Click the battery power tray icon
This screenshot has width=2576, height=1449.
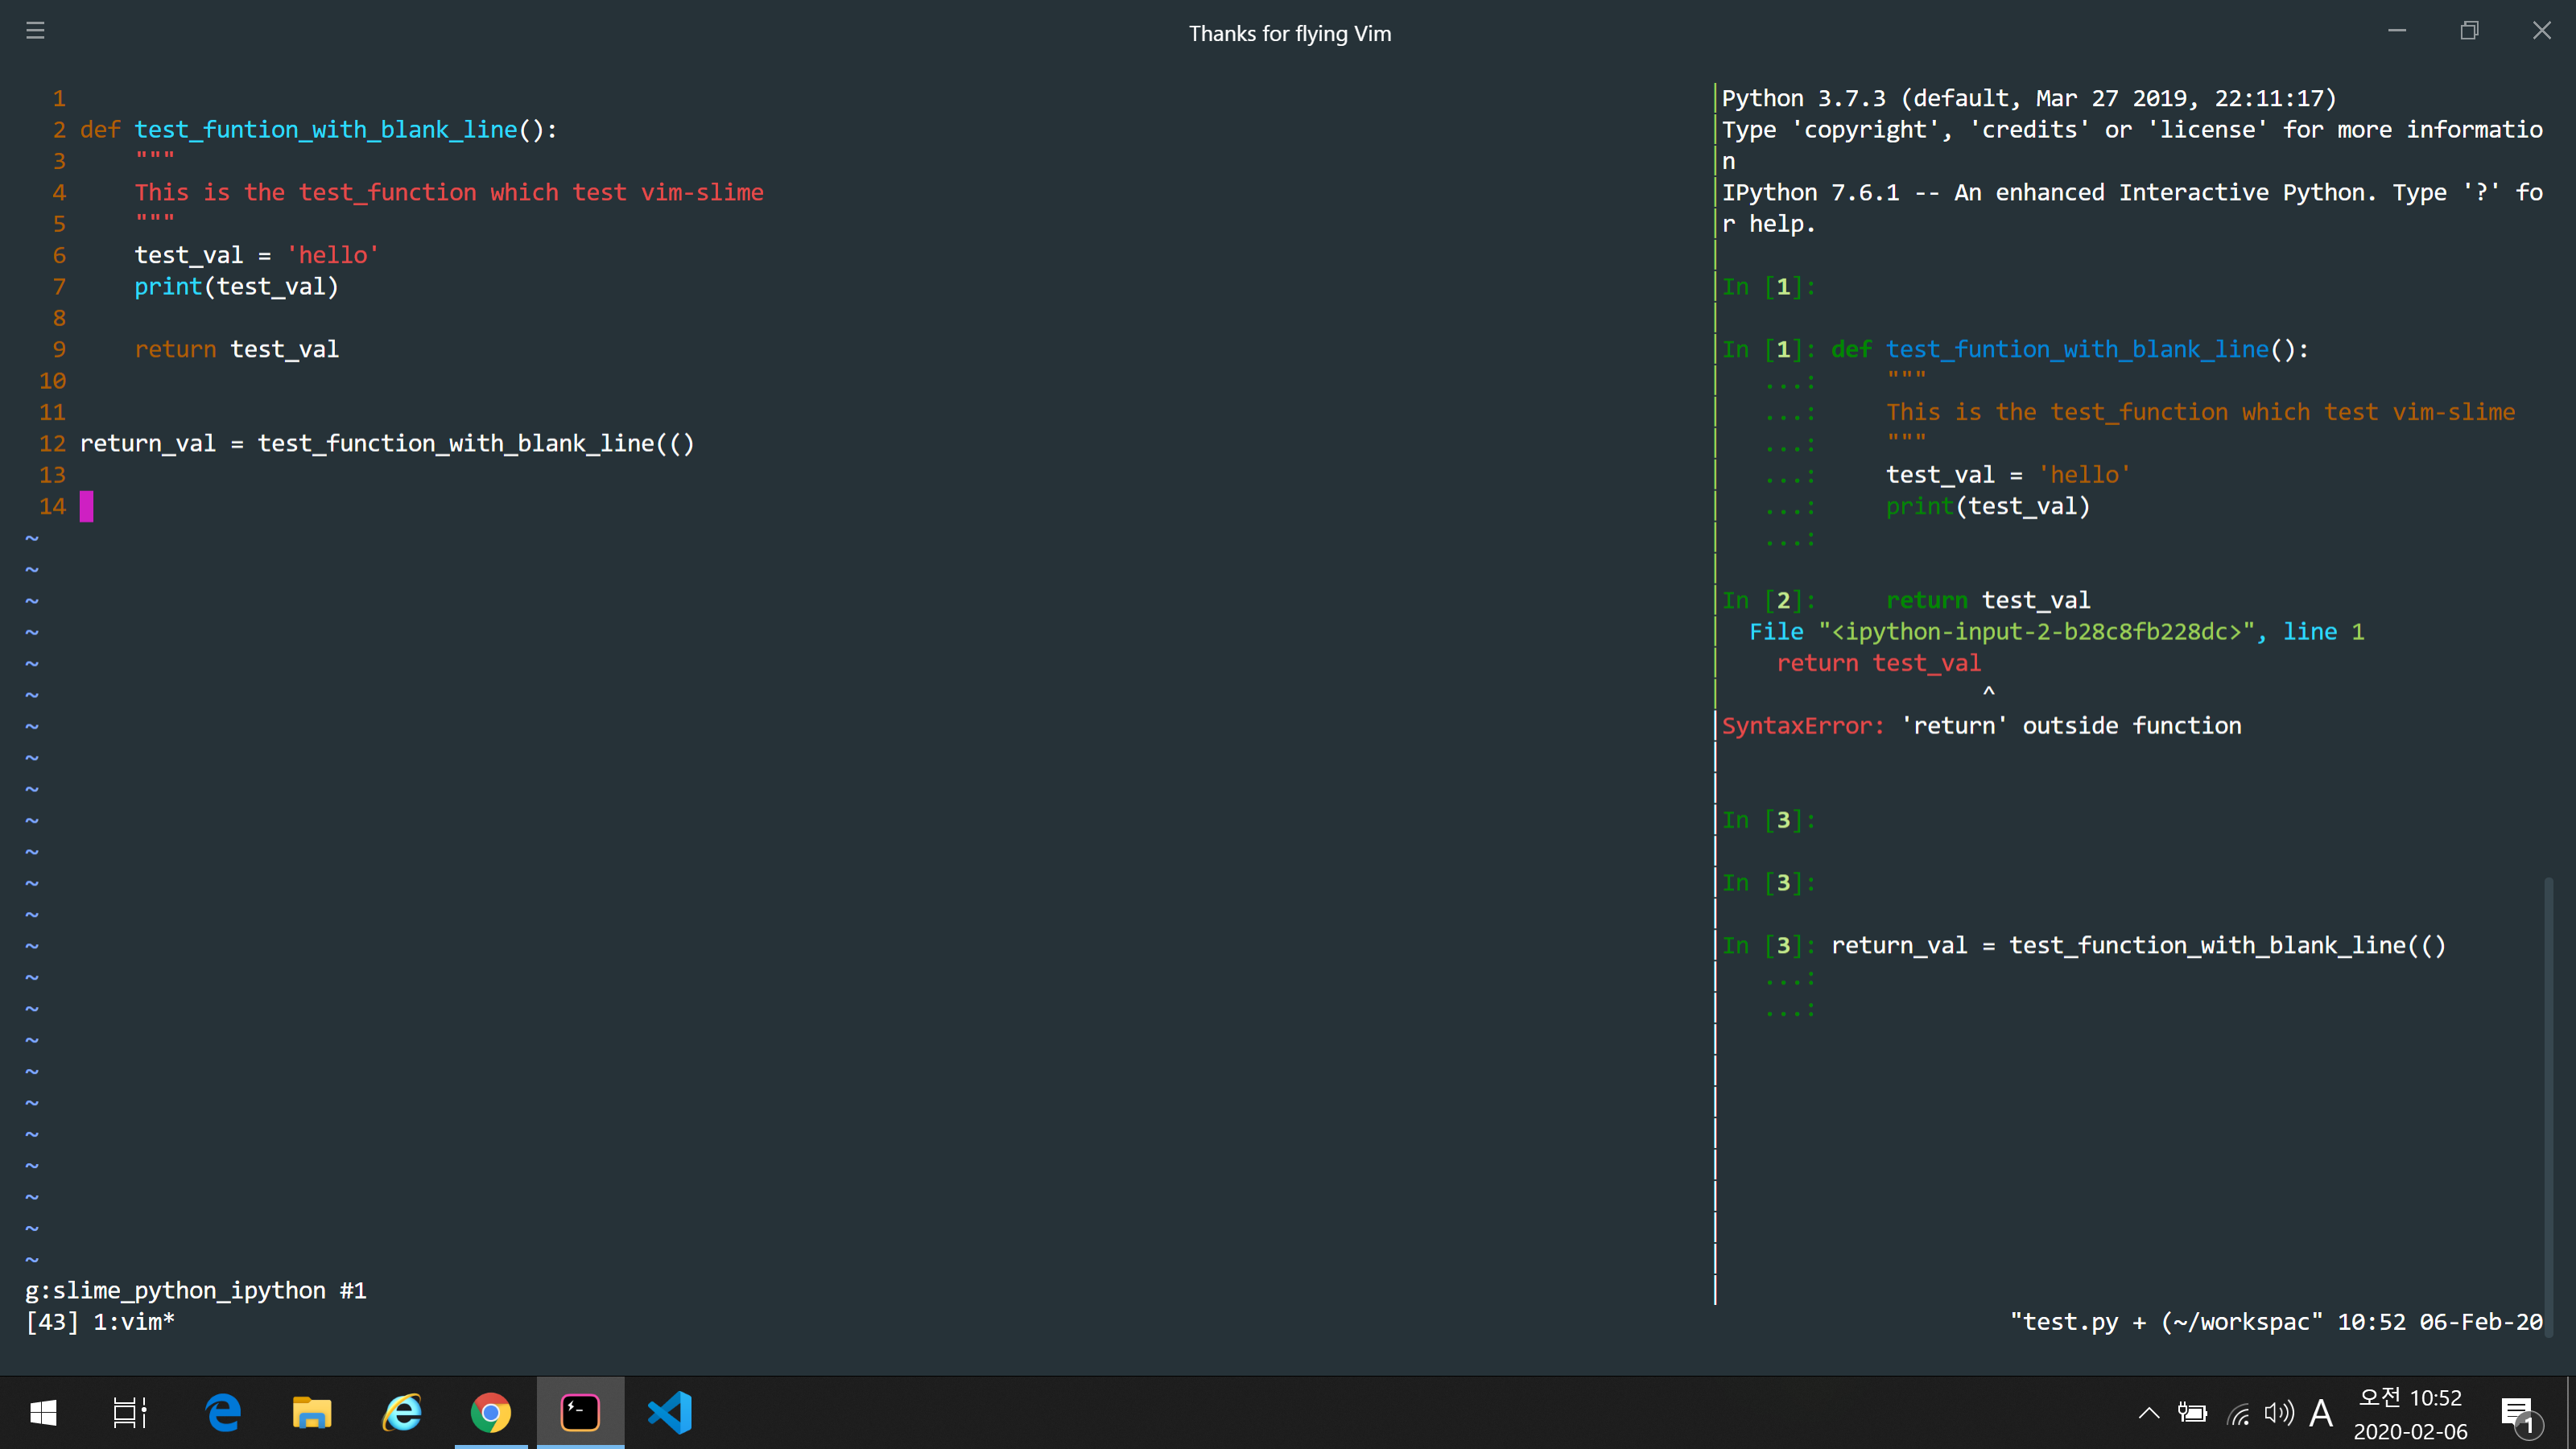click(x=2192, y=1413)
